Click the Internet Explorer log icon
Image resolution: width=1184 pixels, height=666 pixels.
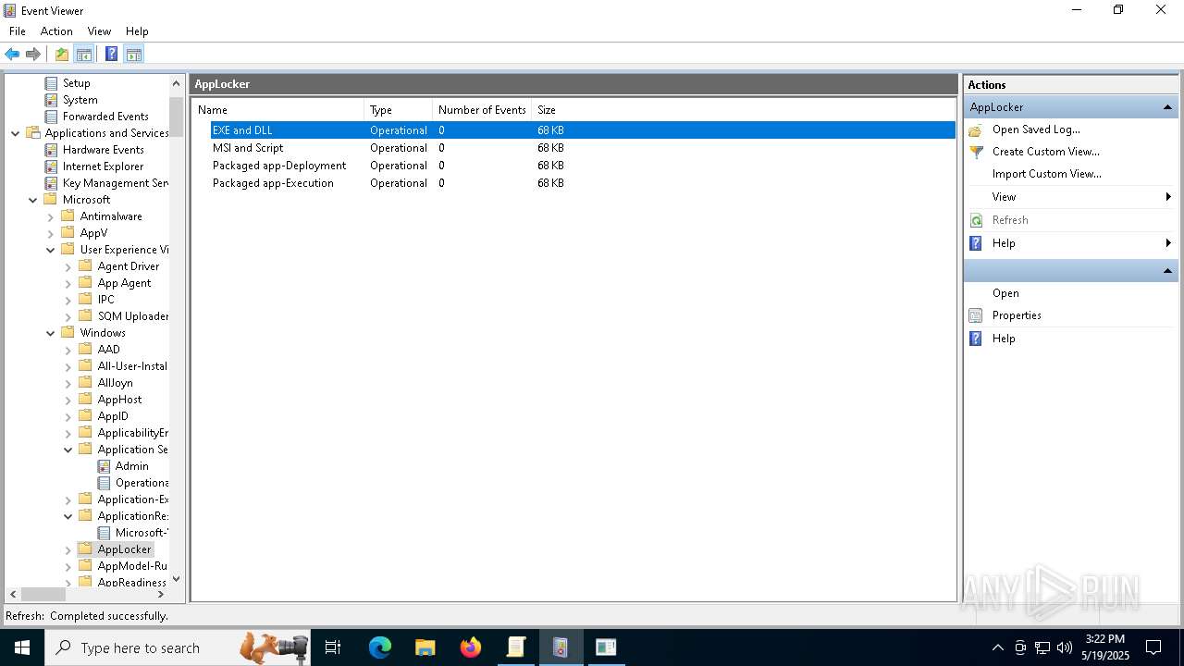tap(52, 166)
